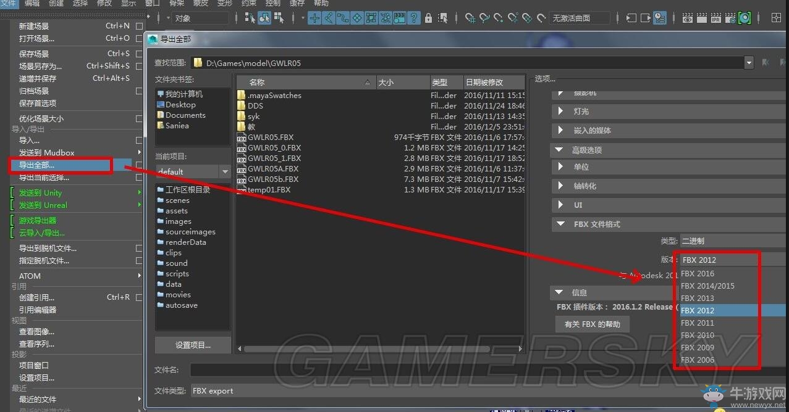Click the make live surface magnet icon
The height and width of the screenshot is (412, 789).
(x=541, y=18)
